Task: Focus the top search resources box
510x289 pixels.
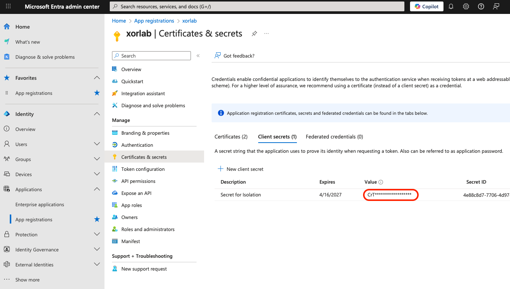Action: click(257, 6)
